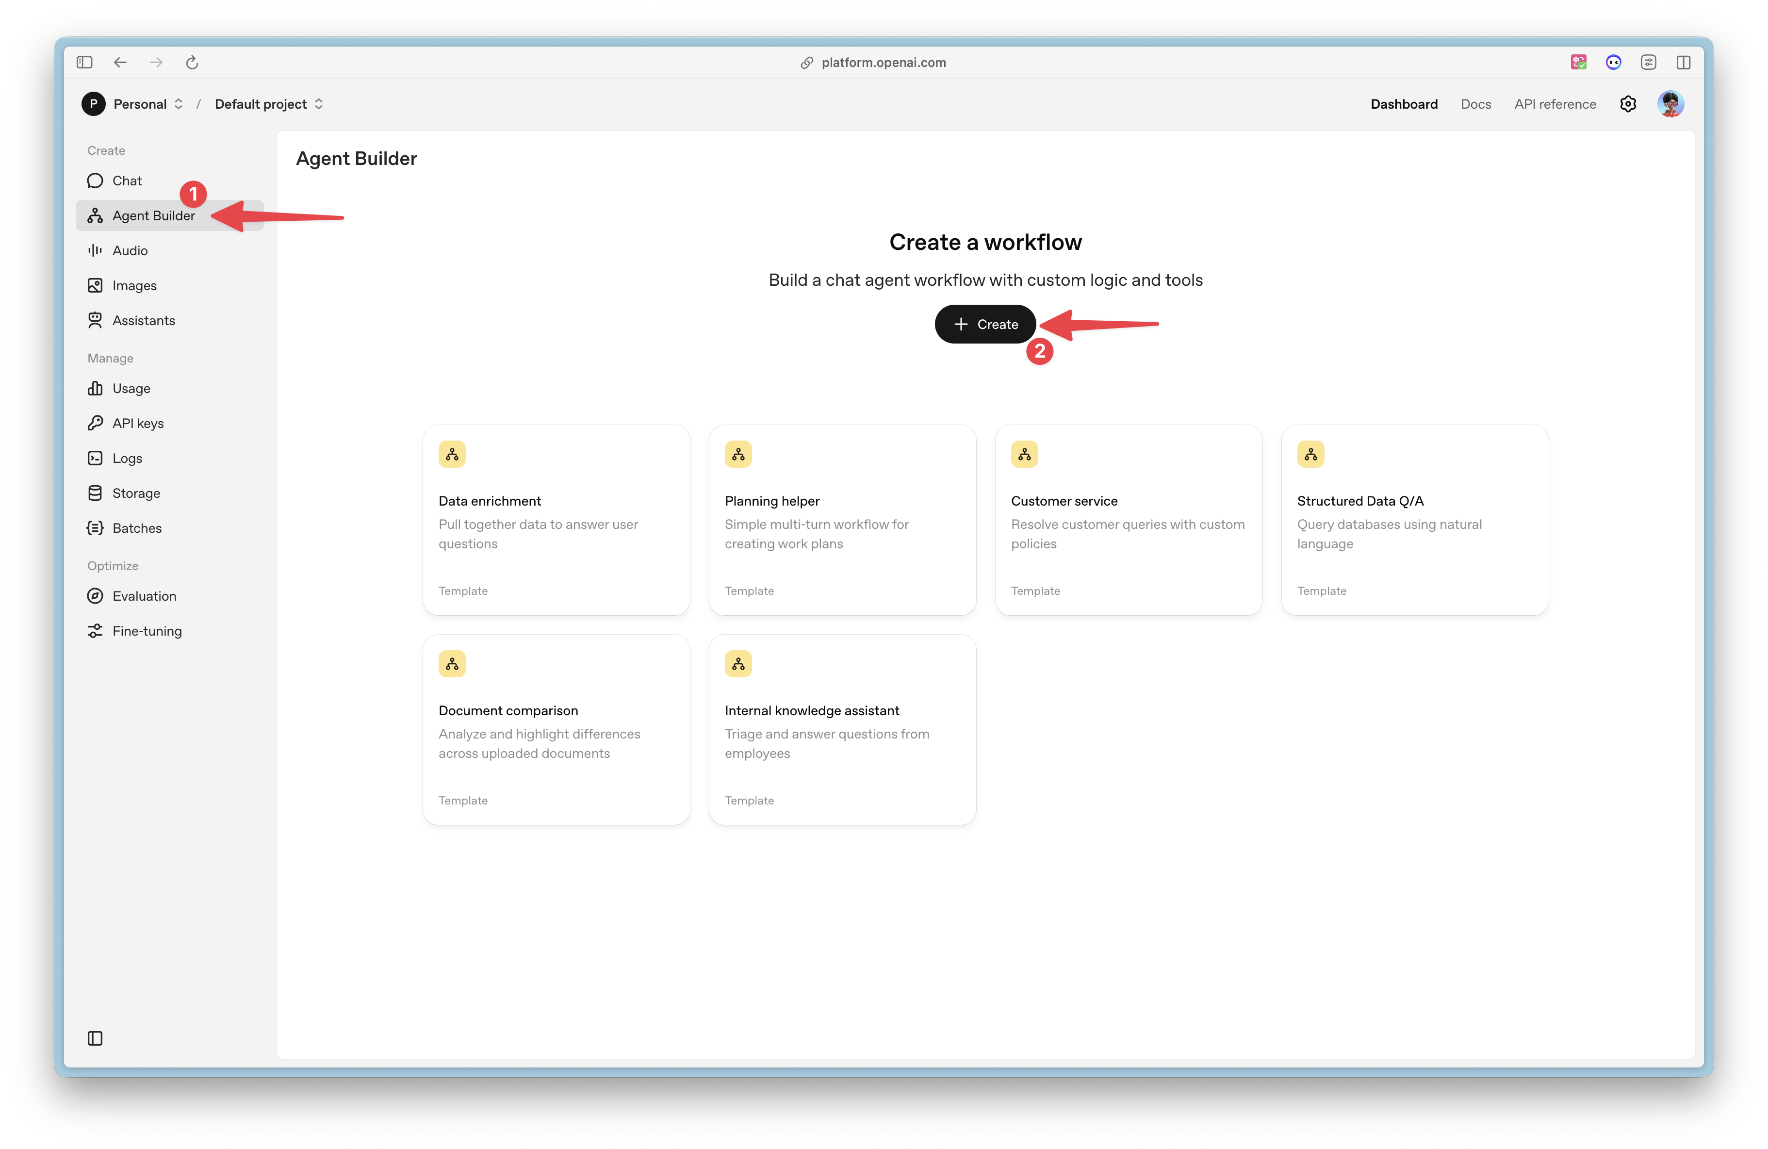This screenshot has width=1768, height=1149.
Task: Click the Batches braces icon
Action: [95, 528]
